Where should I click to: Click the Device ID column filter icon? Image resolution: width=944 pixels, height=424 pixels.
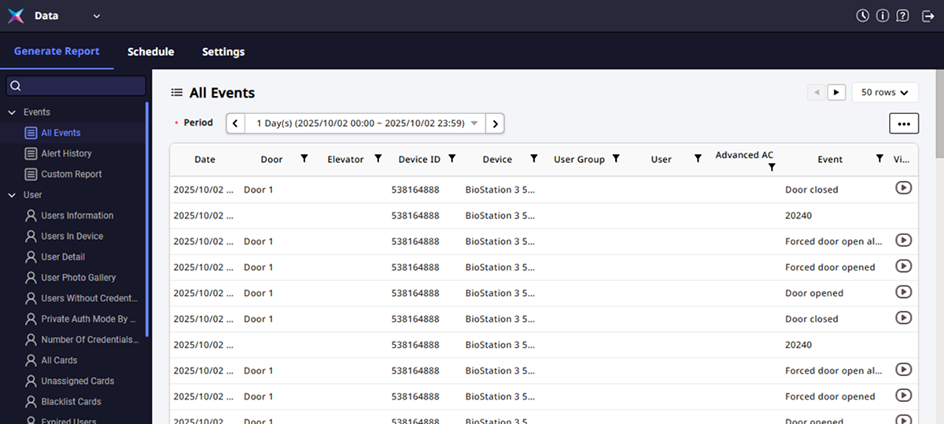coord(452,159)
